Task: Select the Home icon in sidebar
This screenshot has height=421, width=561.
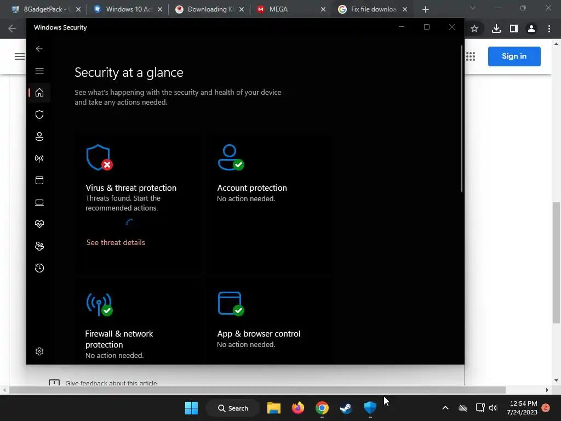Action: (x=39, y=92)
